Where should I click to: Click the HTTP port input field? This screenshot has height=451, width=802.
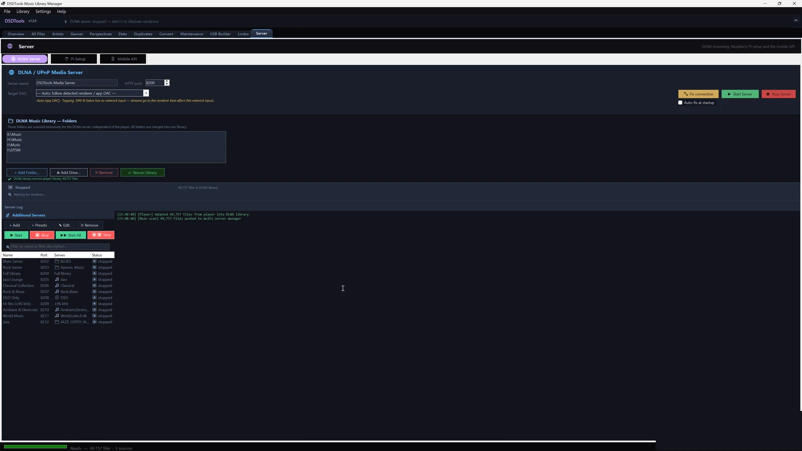point(155,83)
